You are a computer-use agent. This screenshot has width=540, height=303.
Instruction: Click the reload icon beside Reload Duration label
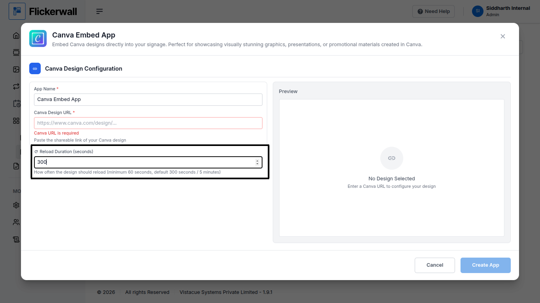(36, 151)
